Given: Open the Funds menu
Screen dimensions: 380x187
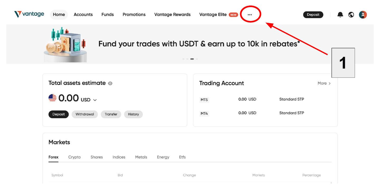Looking at the screenshot, I should 108,15.
